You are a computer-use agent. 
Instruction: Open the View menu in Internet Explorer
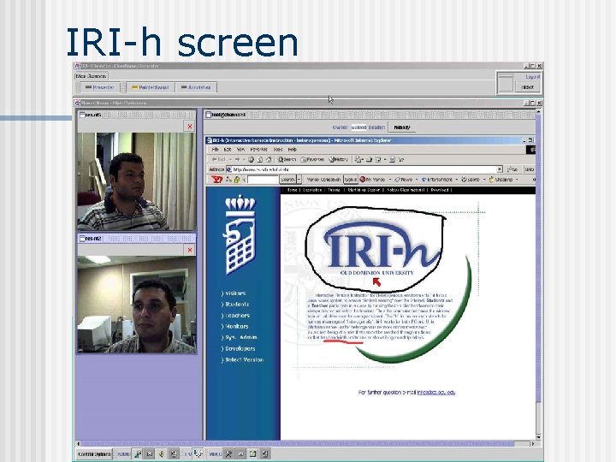click(x=240, y=149)
